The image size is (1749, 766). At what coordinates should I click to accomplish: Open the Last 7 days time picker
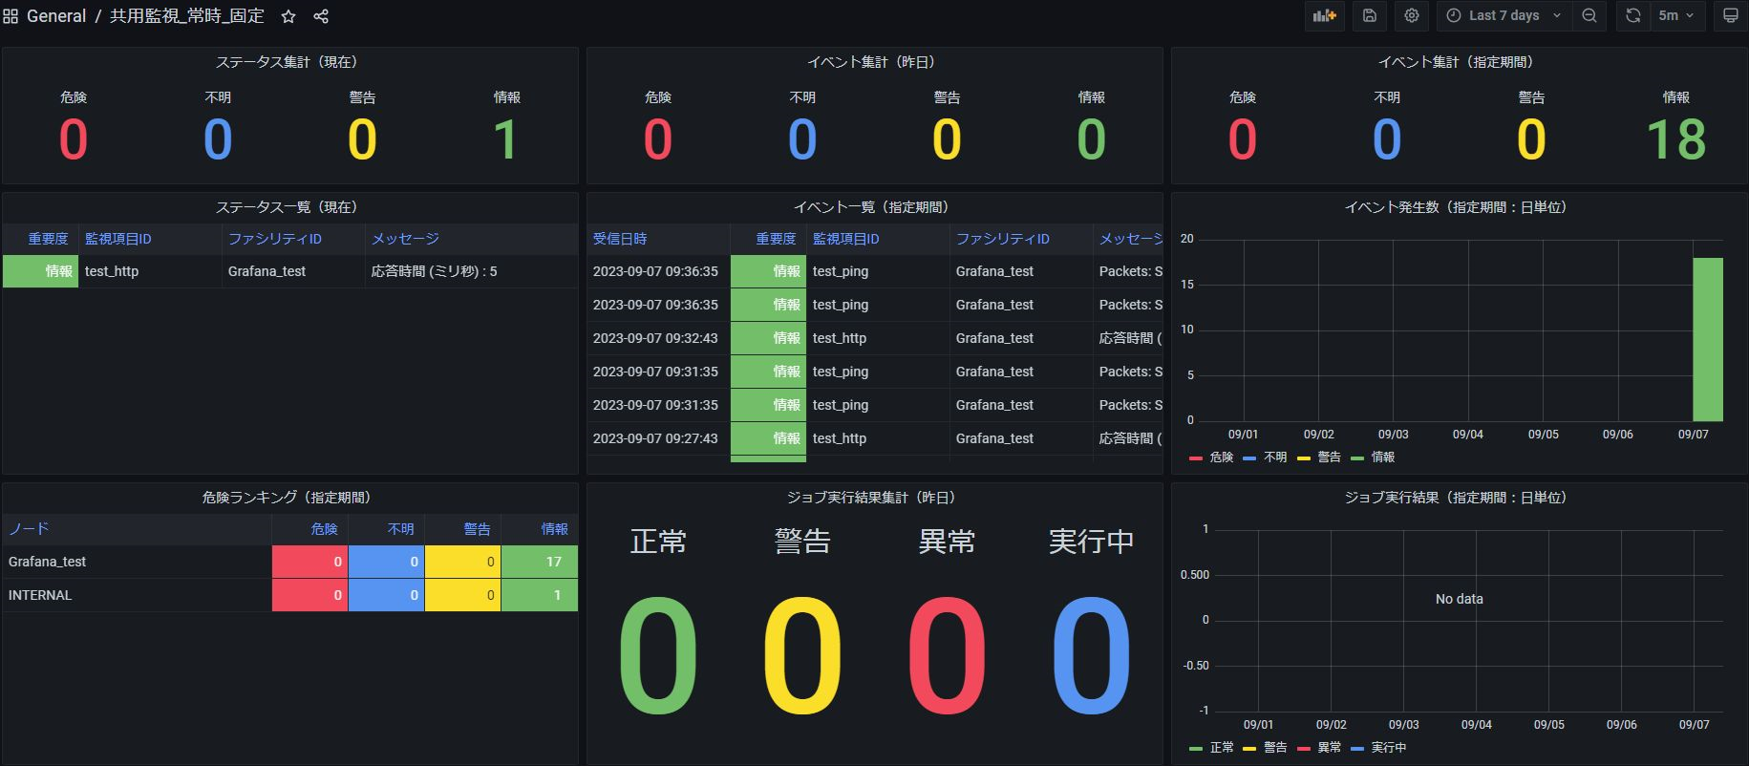[1504, 15]
